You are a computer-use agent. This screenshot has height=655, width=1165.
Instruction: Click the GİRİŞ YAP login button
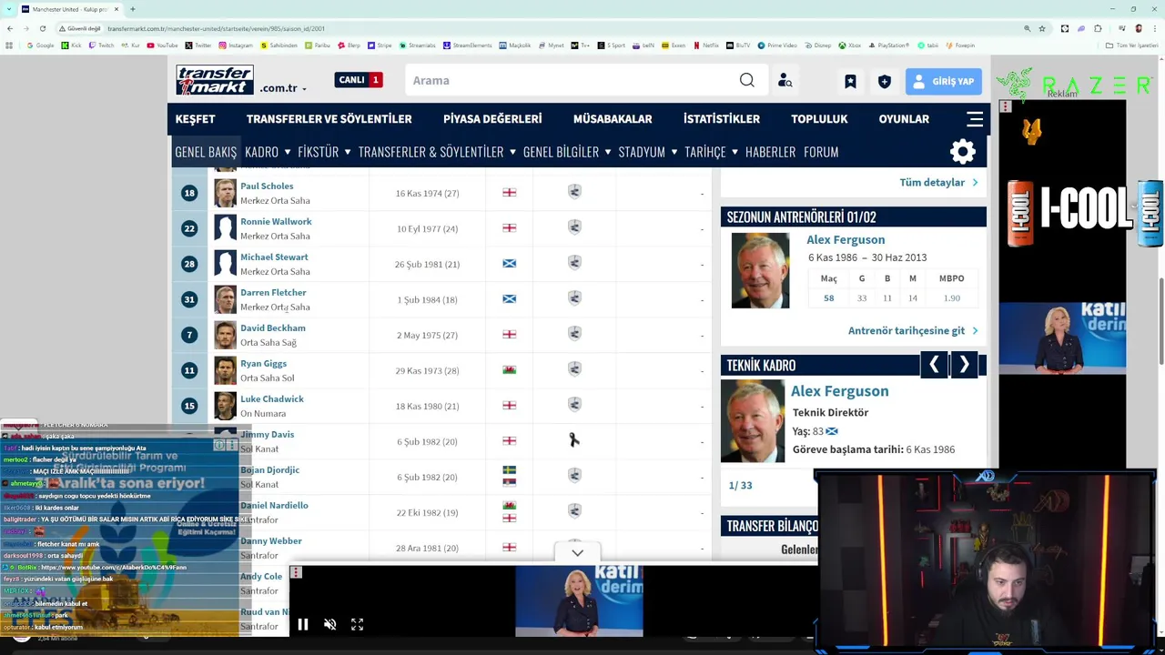[x=943, y=81]
